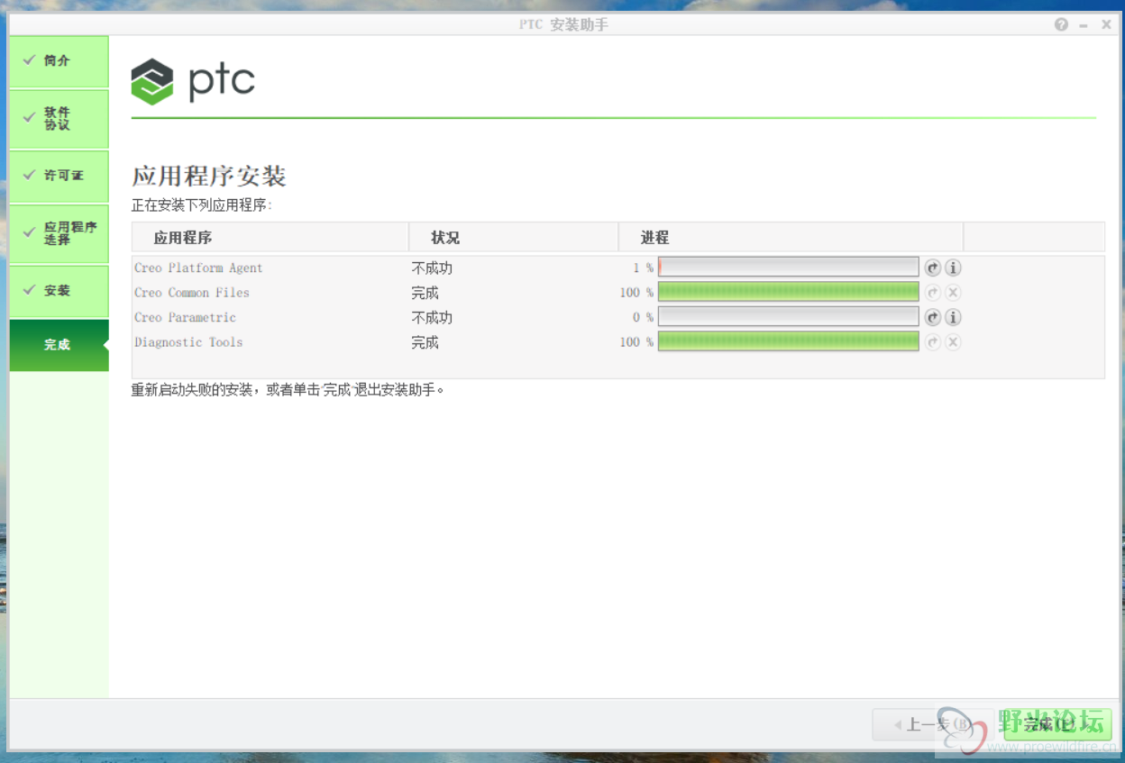Show info for Creo Platform Agent failure
The image size is (1125, 763).
point(953,268)
